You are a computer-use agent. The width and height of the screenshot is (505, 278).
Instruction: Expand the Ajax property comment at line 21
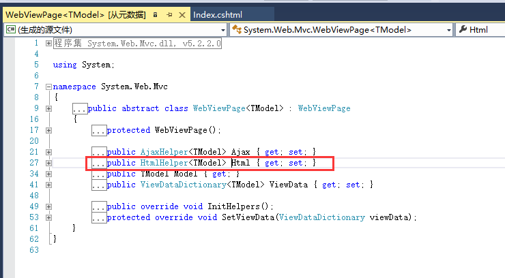point(48,153)
